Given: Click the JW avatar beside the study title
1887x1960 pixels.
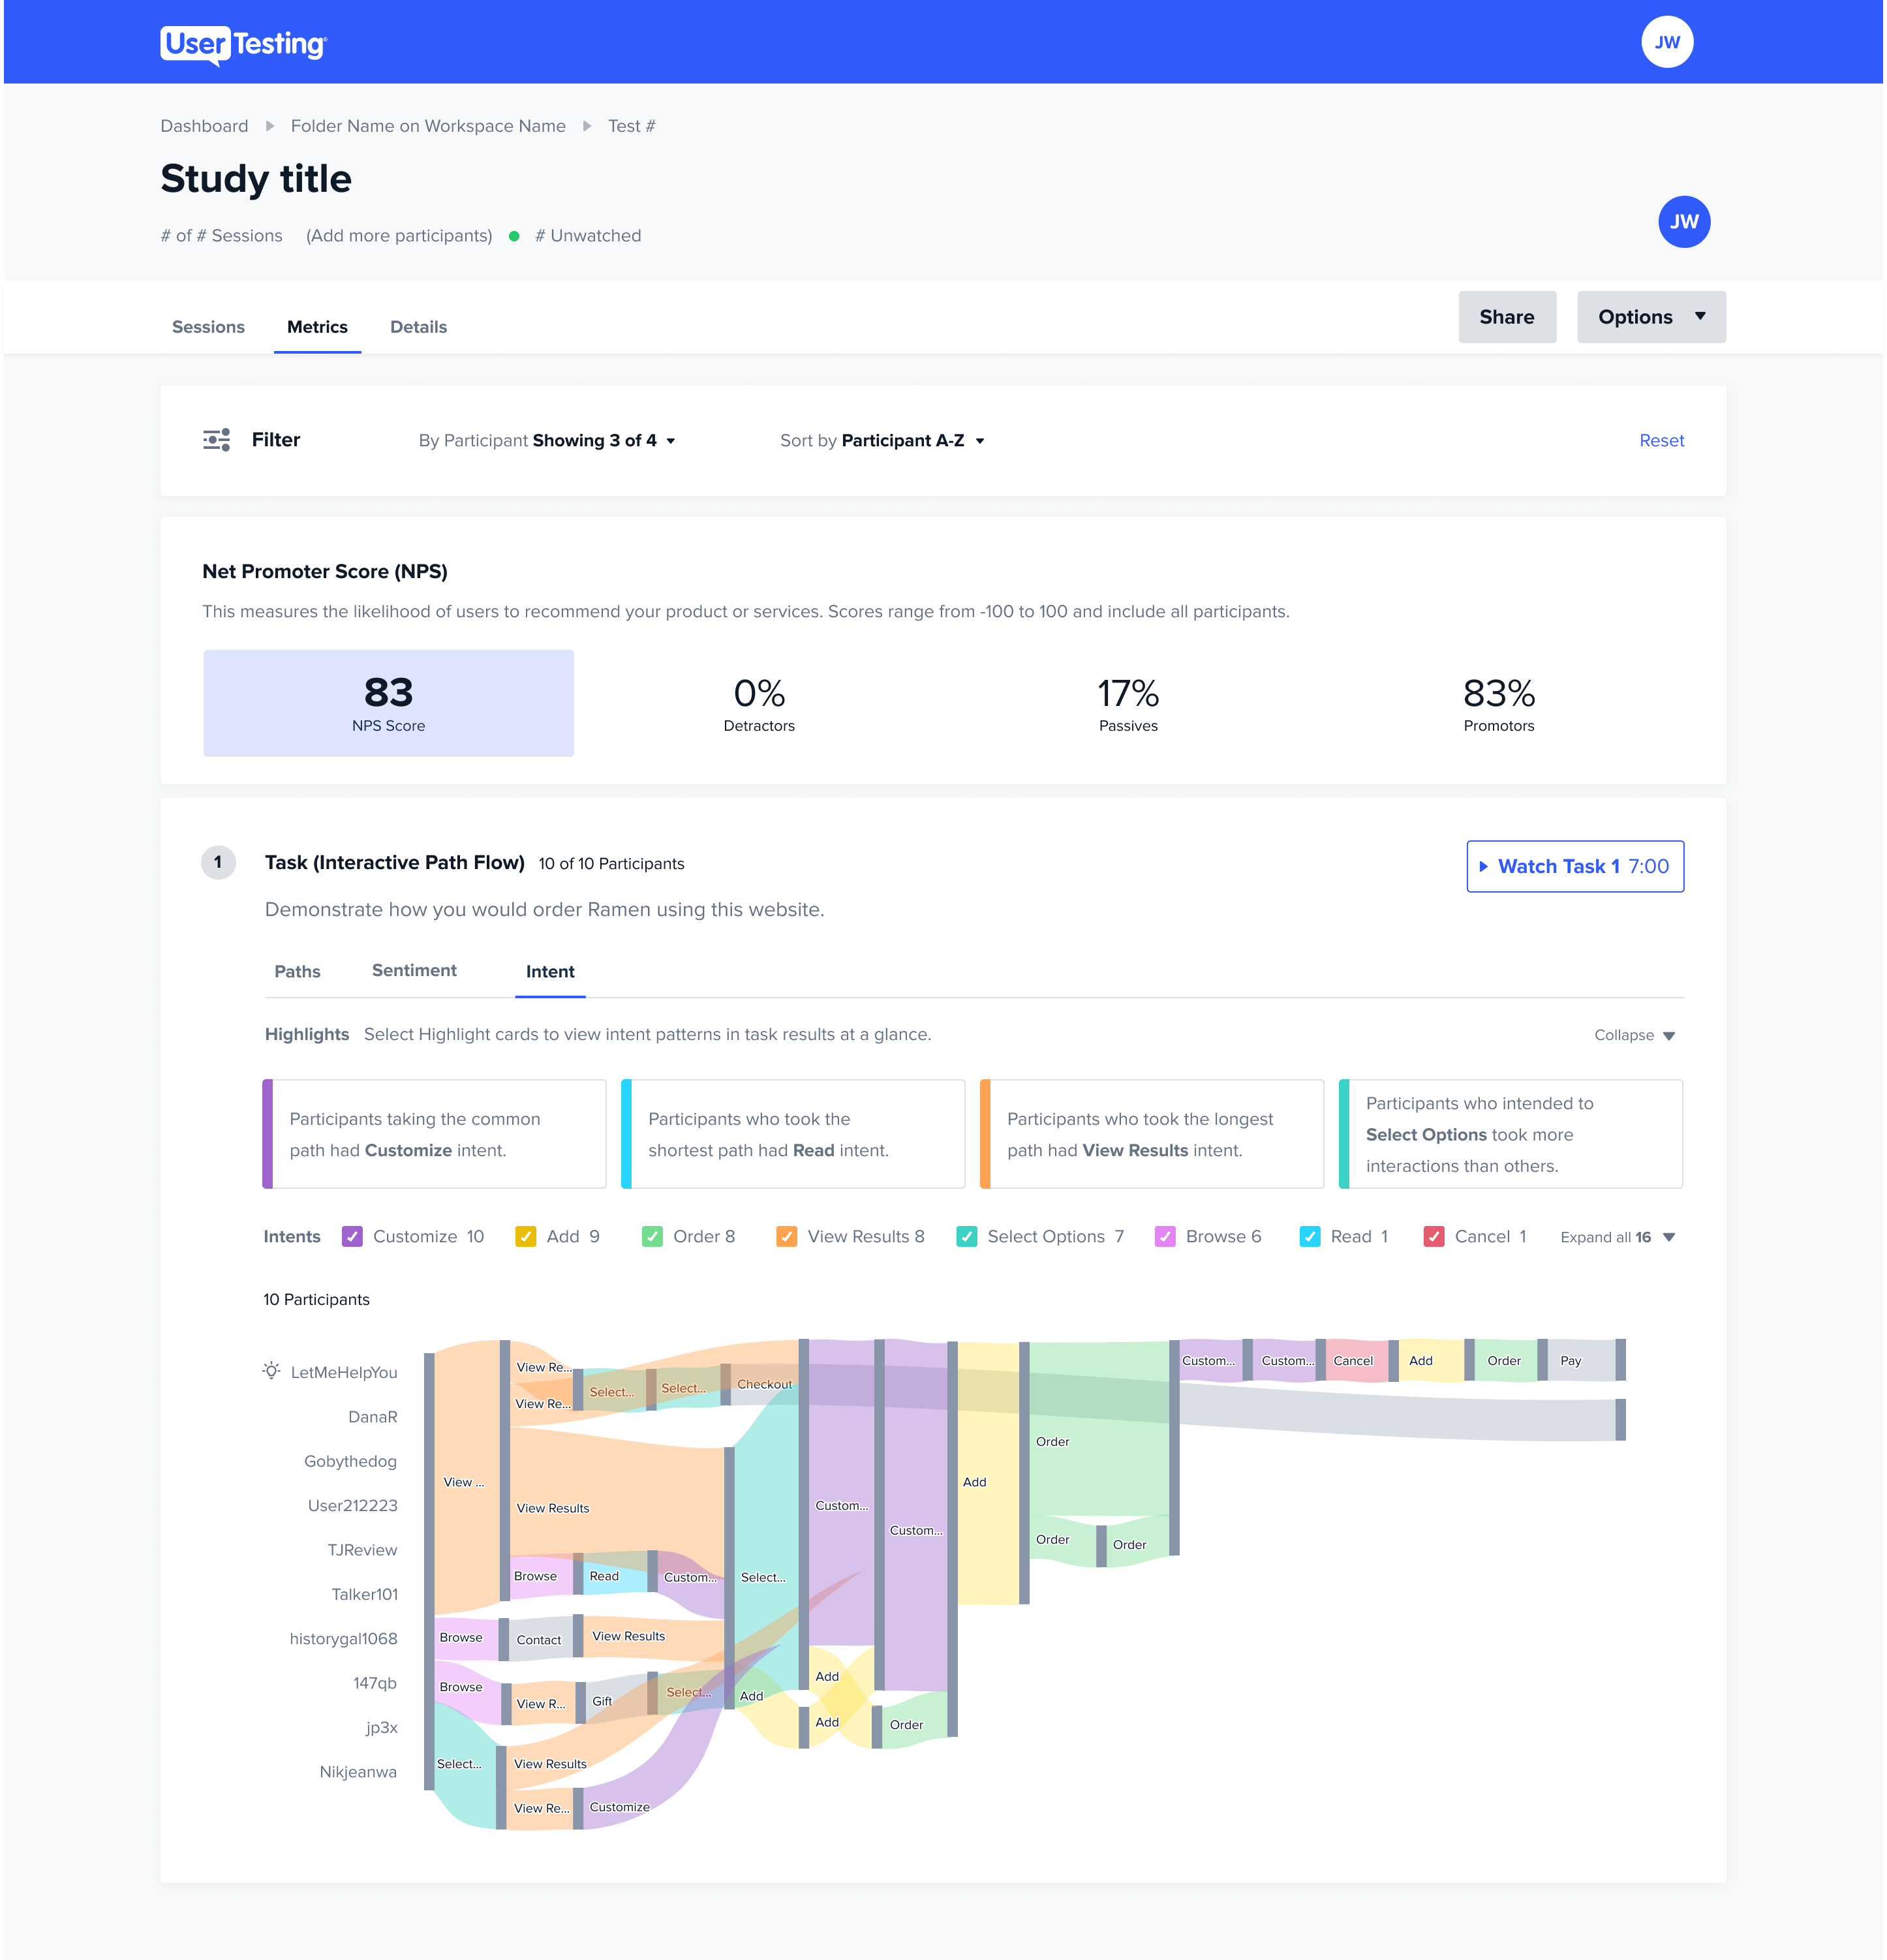Looking at the screenshot, I should pyautogui.click(x=1683, y=222).
